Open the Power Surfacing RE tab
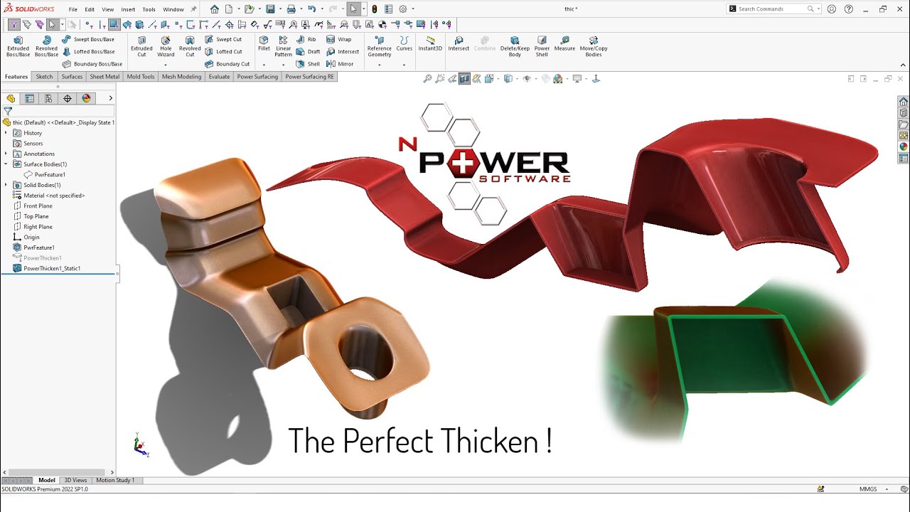This screenshot has height=512, width=910. (x=309, y=77)
